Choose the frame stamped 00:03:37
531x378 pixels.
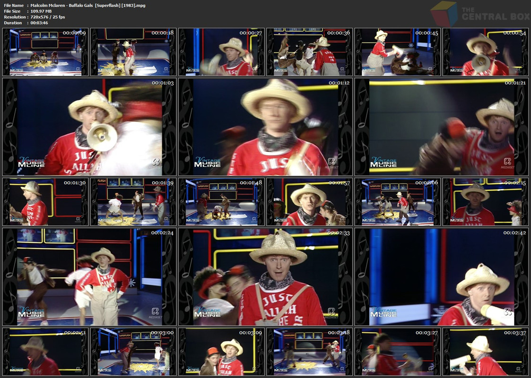486,352
